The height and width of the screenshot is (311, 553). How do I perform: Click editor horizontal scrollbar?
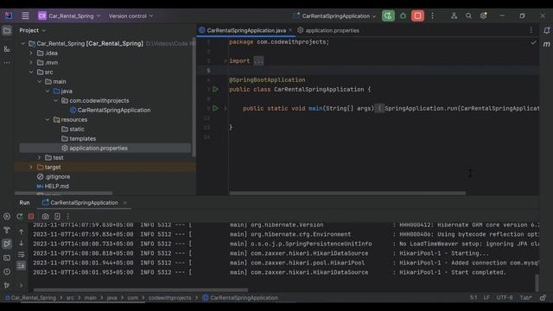point(347,194)
